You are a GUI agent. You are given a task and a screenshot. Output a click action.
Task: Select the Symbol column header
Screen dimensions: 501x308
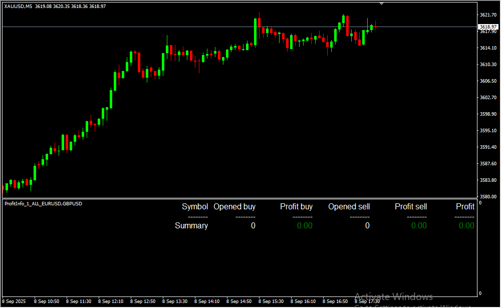195,207
